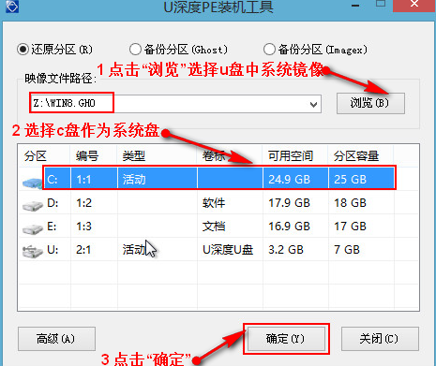Click the 关闭 (C) close button

[380, 339]
